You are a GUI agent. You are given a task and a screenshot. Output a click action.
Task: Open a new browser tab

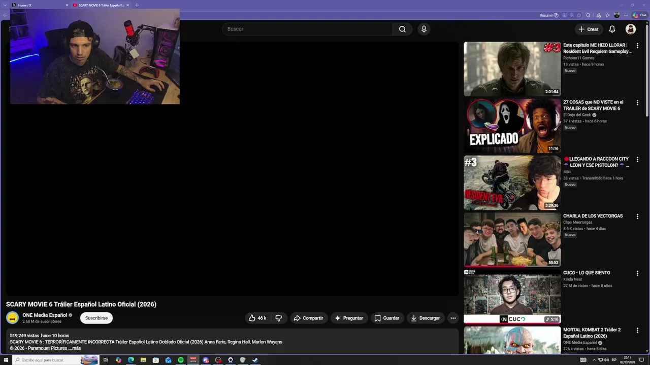137,5
